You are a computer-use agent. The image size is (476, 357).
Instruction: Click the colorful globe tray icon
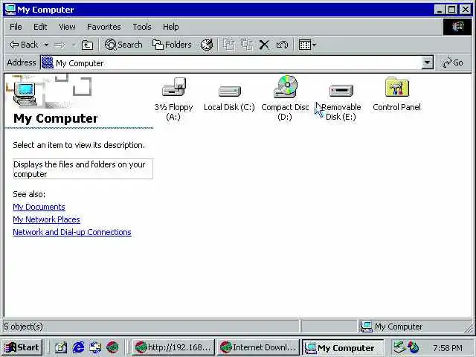coord(413,347)
